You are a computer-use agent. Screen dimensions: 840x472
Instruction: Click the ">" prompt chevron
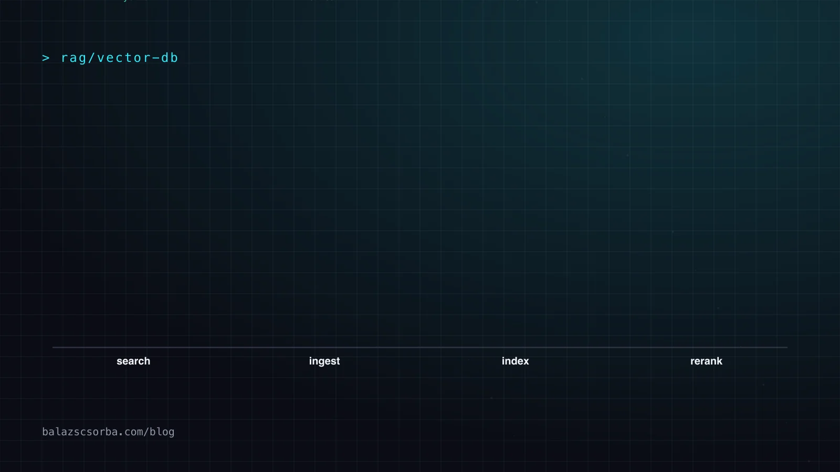coord(46,58)
